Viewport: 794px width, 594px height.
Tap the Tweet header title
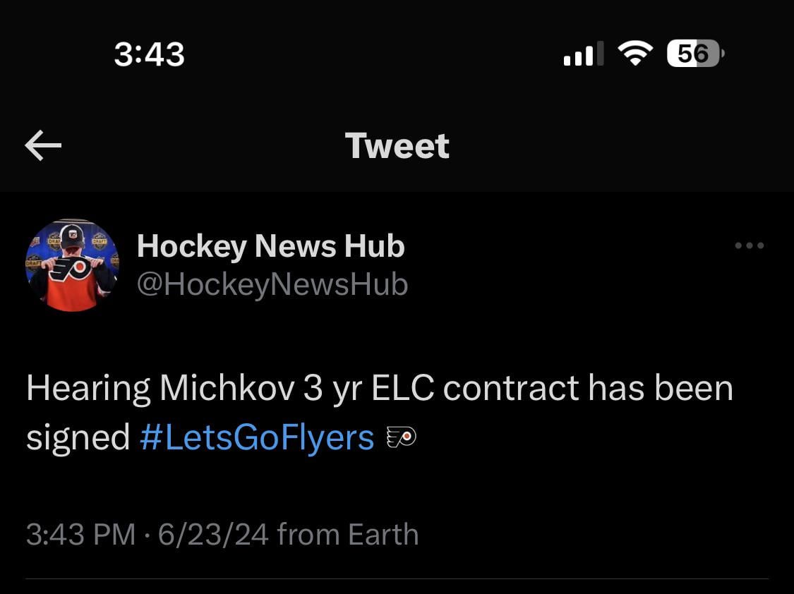pyautogui.click(x=397, y=146)
